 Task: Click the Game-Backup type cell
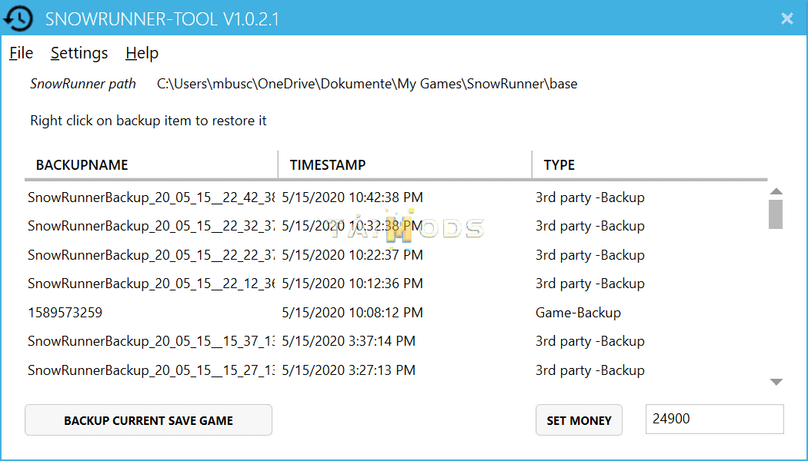[x=578, y=312]
